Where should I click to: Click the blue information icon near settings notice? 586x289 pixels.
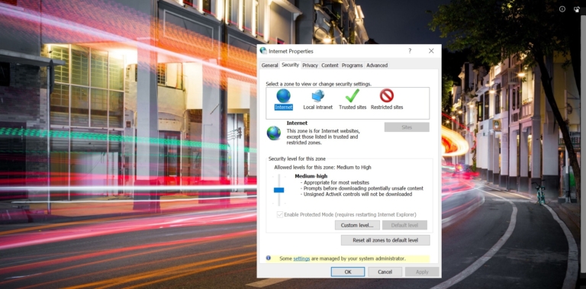(x=269, y=258)
